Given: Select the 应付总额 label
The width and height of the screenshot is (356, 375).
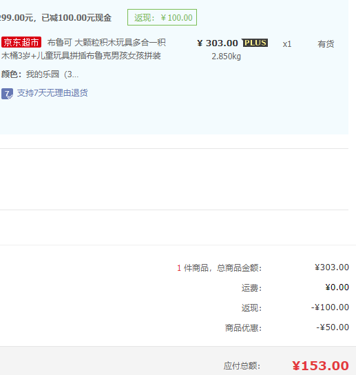Looking at the screenshot, I should (x=242, y=366).
